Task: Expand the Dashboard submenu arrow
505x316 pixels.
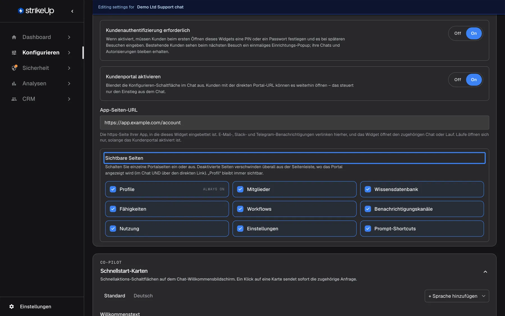Action: pyautogui.click(x=69, y=37)
